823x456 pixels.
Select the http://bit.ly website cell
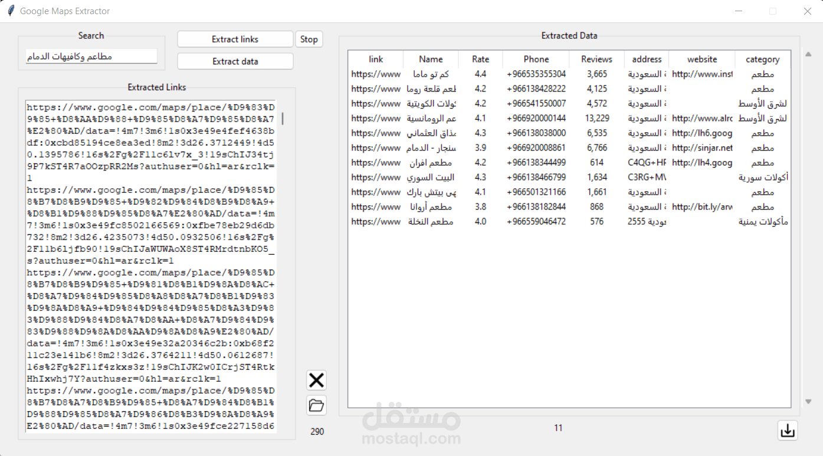click(702, 207)
